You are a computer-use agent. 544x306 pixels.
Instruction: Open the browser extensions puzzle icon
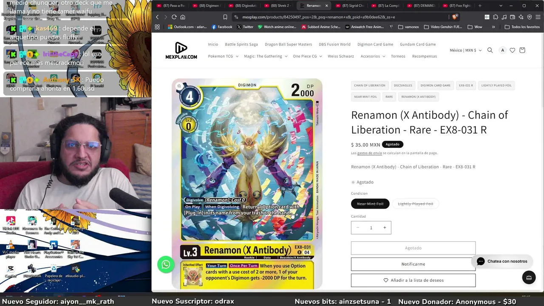pos(496,17)
